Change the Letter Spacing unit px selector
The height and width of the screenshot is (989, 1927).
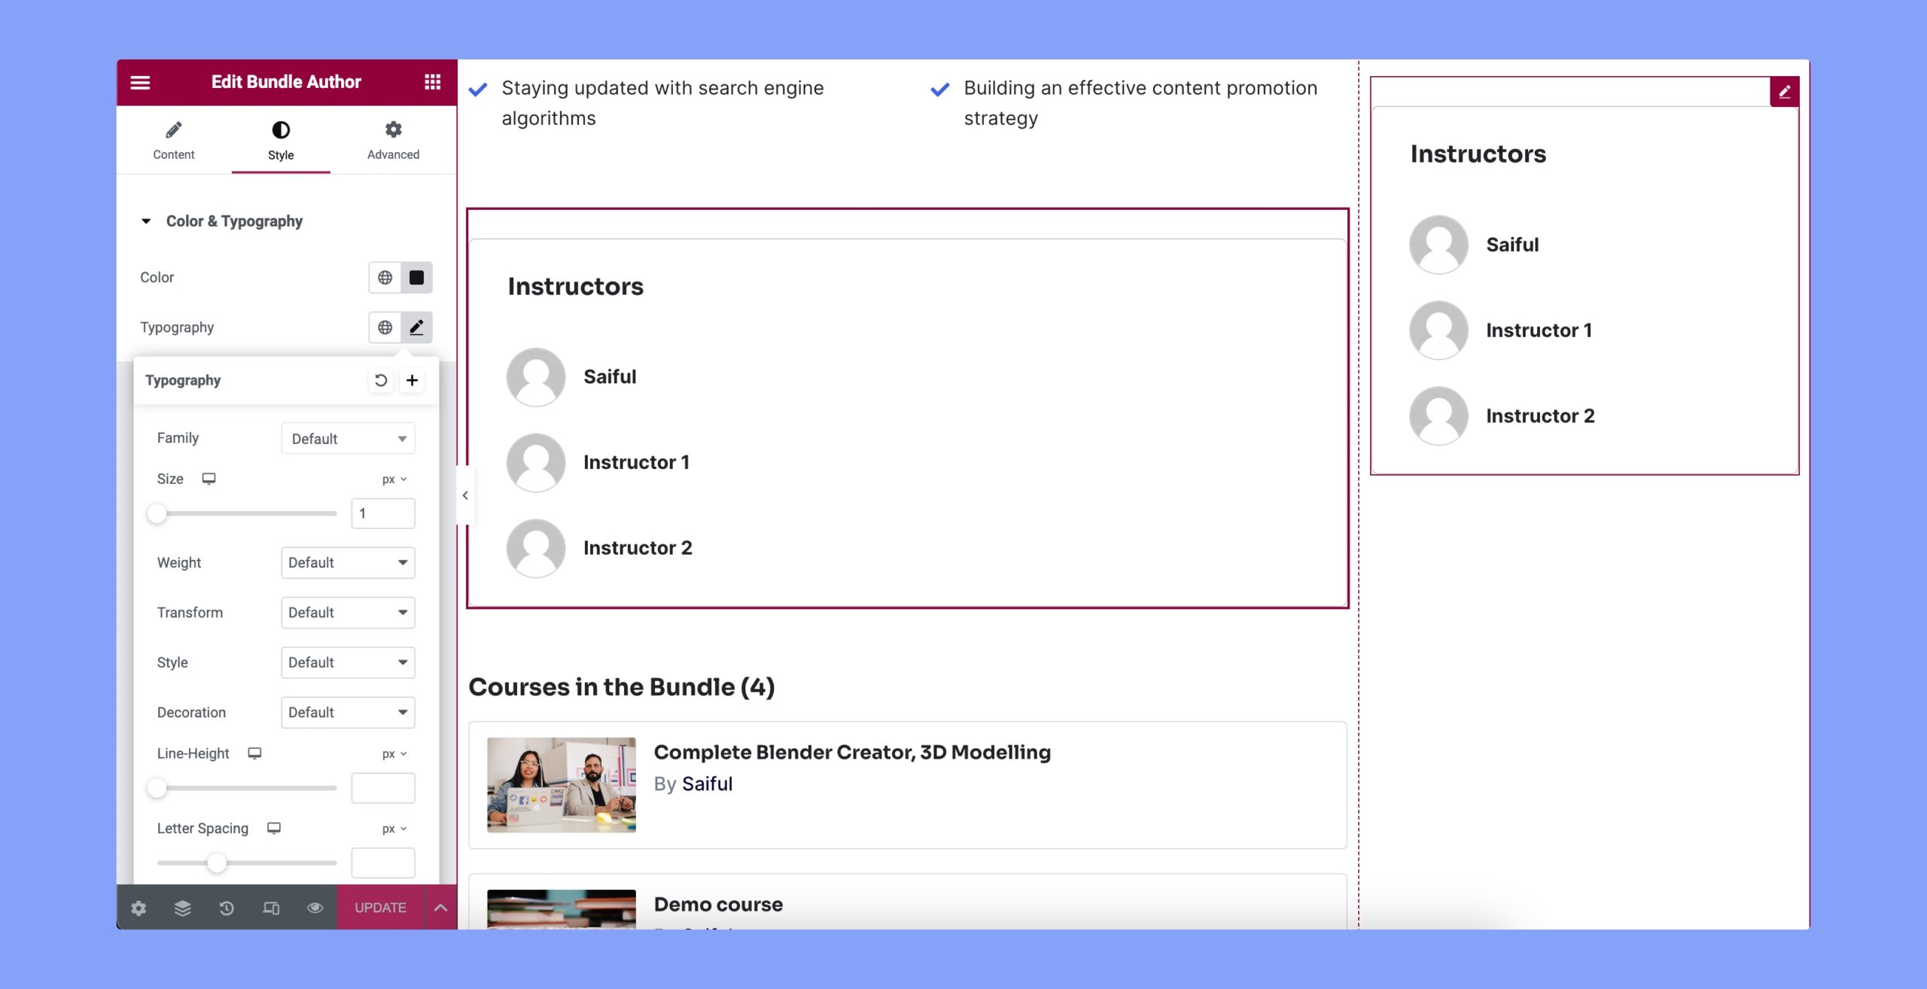(394, 829)
